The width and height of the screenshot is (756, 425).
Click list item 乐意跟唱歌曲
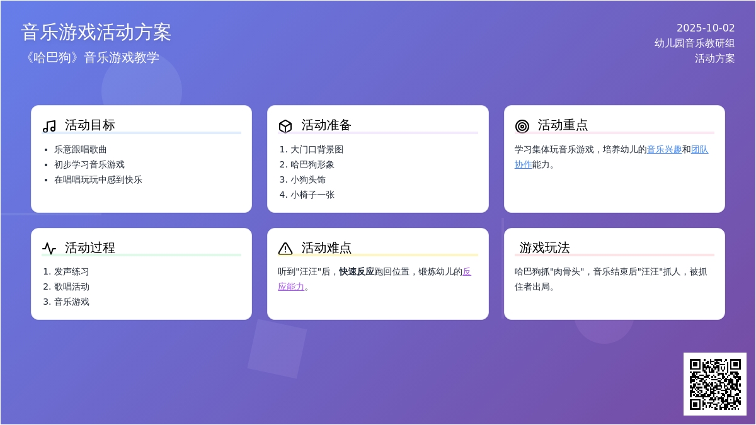[80, 149]
